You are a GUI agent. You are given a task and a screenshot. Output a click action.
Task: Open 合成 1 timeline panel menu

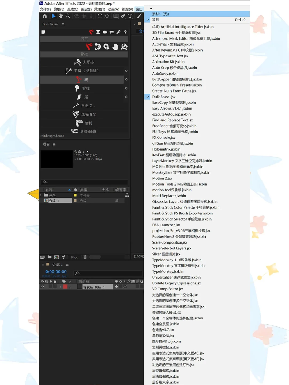pyautogui.click(x=67, y=265)
